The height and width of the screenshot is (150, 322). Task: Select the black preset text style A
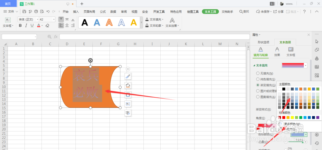(x=85, y=22)
